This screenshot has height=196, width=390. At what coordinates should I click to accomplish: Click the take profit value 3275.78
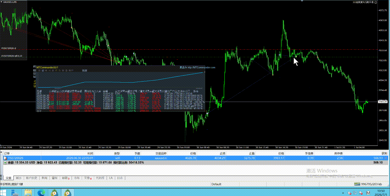pyautogui.click(x=249, y=158)
